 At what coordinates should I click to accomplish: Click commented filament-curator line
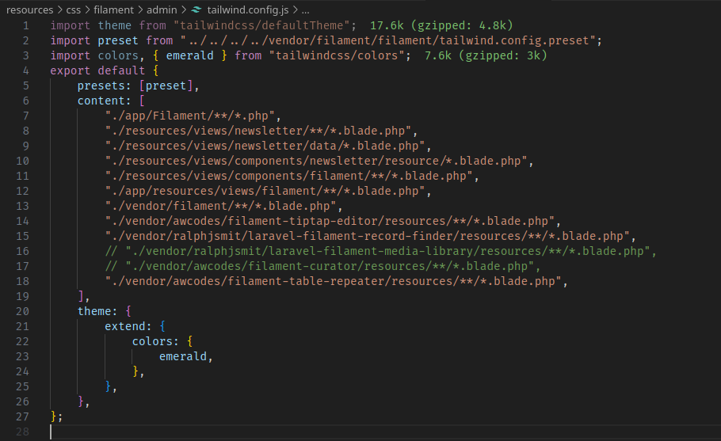coord(322,267)
